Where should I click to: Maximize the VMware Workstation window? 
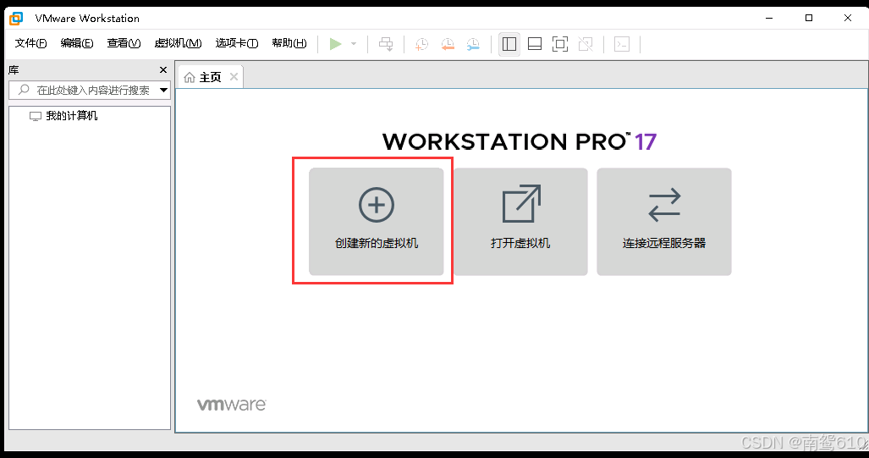point(809,19)
